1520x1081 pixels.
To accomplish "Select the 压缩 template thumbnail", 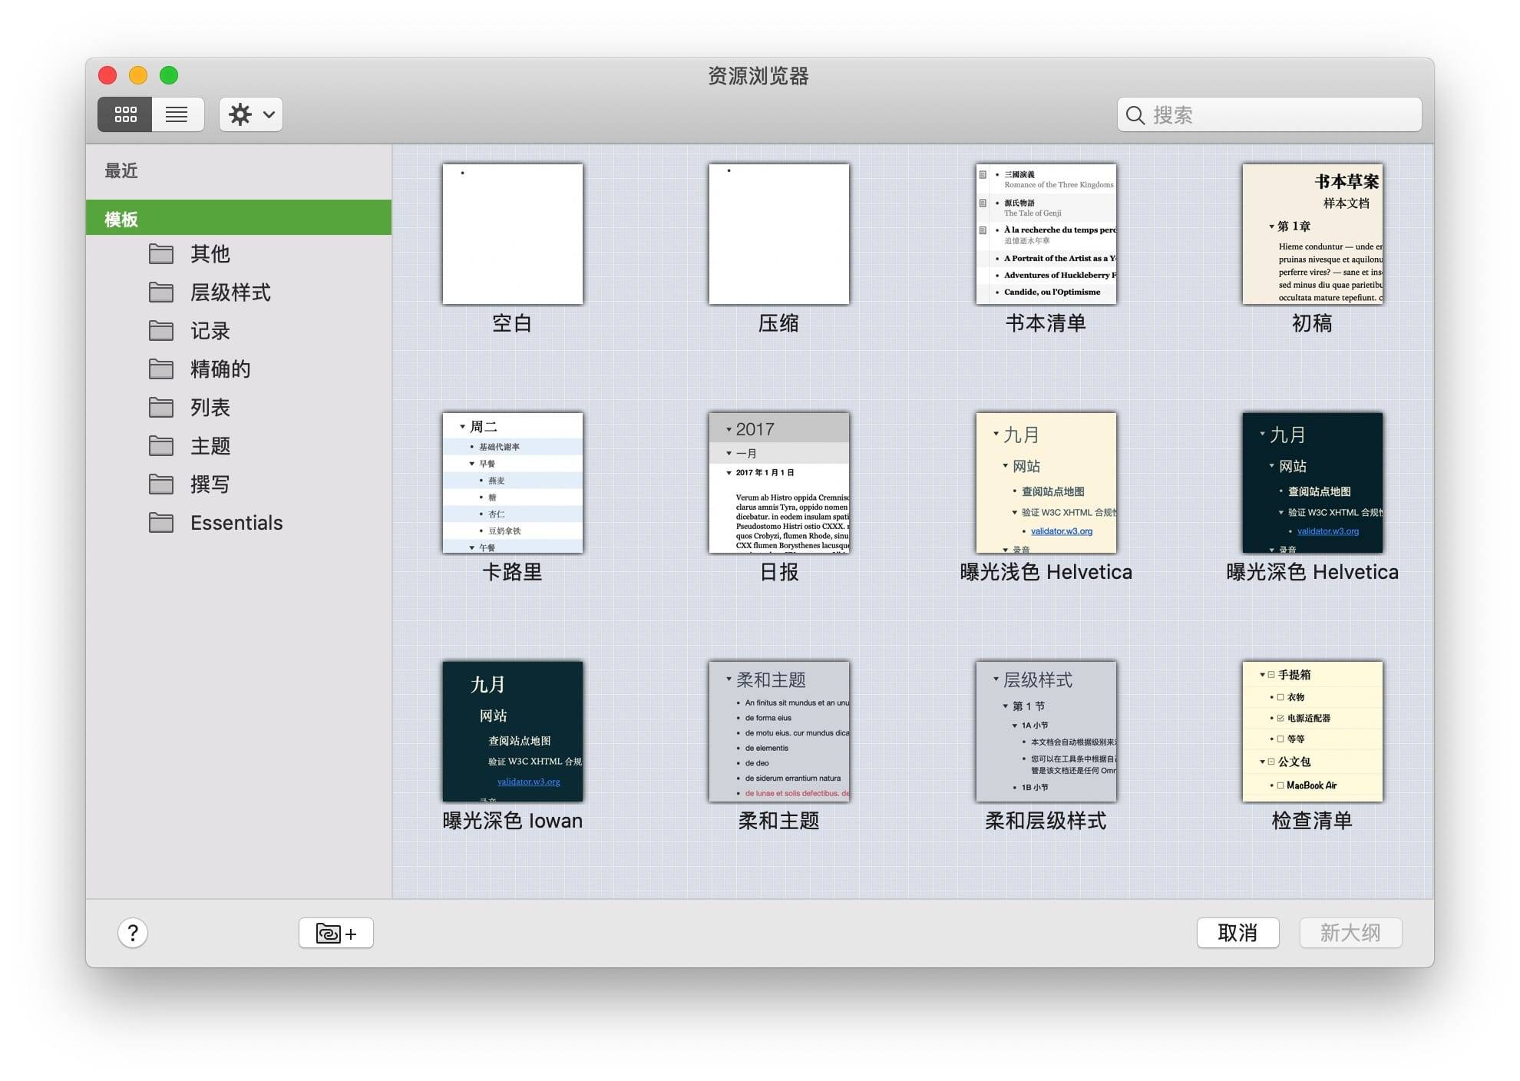I will (779, 233).
